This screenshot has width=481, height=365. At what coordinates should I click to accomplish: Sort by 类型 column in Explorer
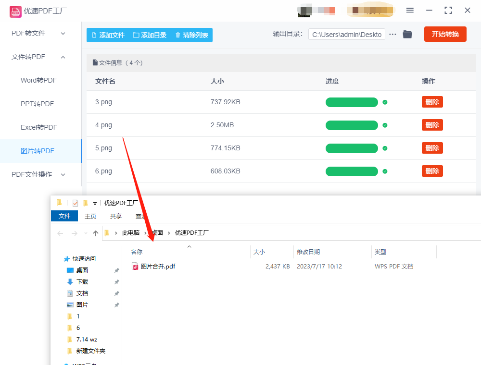pyautogui.click(x=380, y=252)
